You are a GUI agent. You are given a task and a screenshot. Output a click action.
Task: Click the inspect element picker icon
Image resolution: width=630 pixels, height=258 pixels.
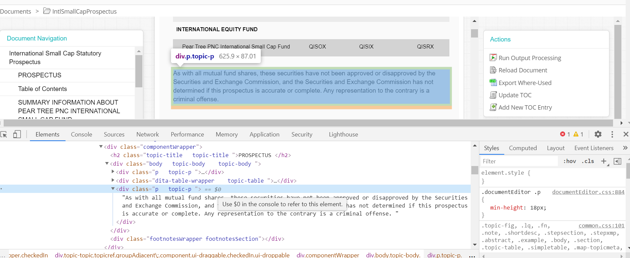tap(4, 134)
